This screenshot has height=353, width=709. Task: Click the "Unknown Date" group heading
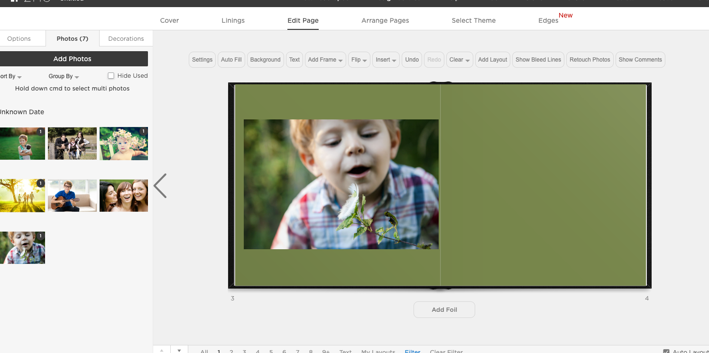tap(21, 112)
